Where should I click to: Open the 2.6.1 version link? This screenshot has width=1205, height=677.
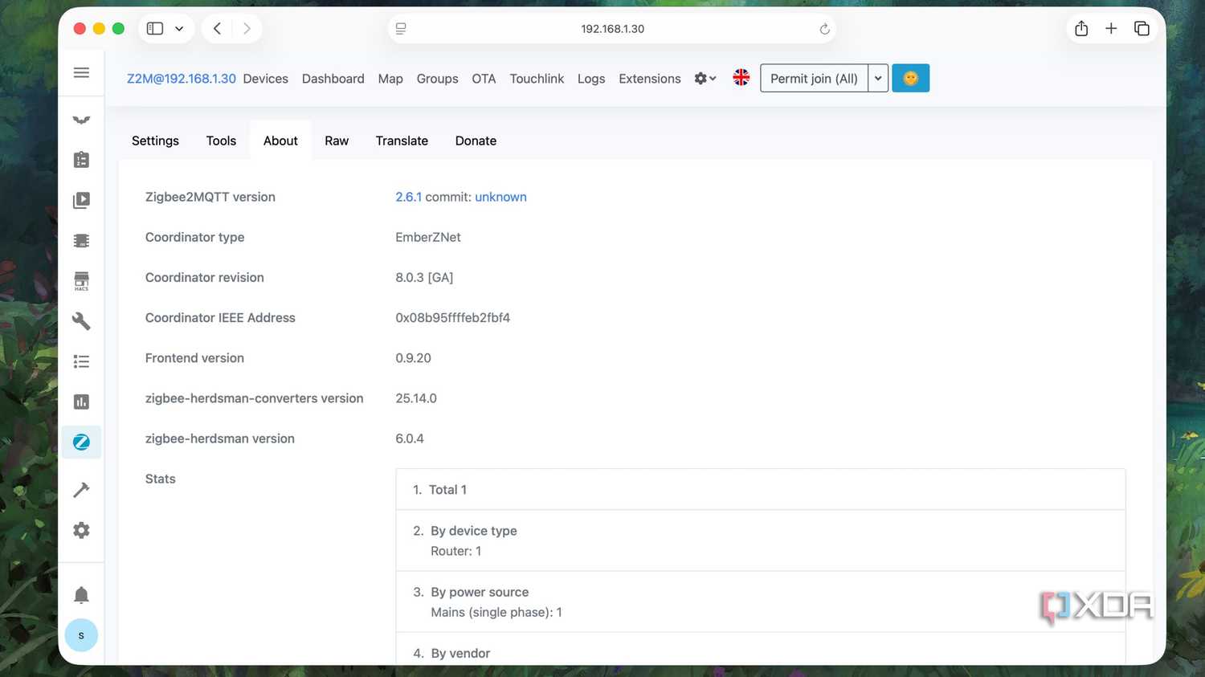coord(408,197)
